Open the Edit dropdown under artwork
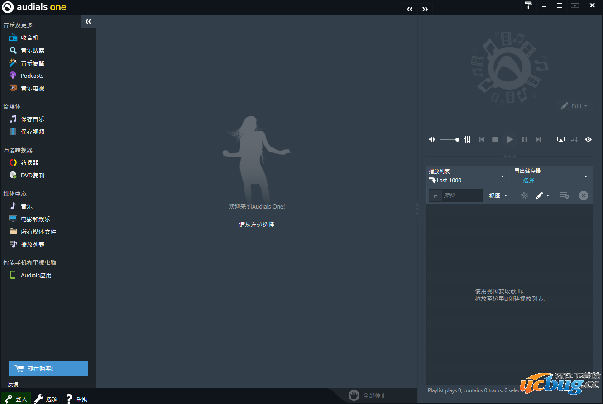This screenshot has height=404, width=603. (574, 106)
